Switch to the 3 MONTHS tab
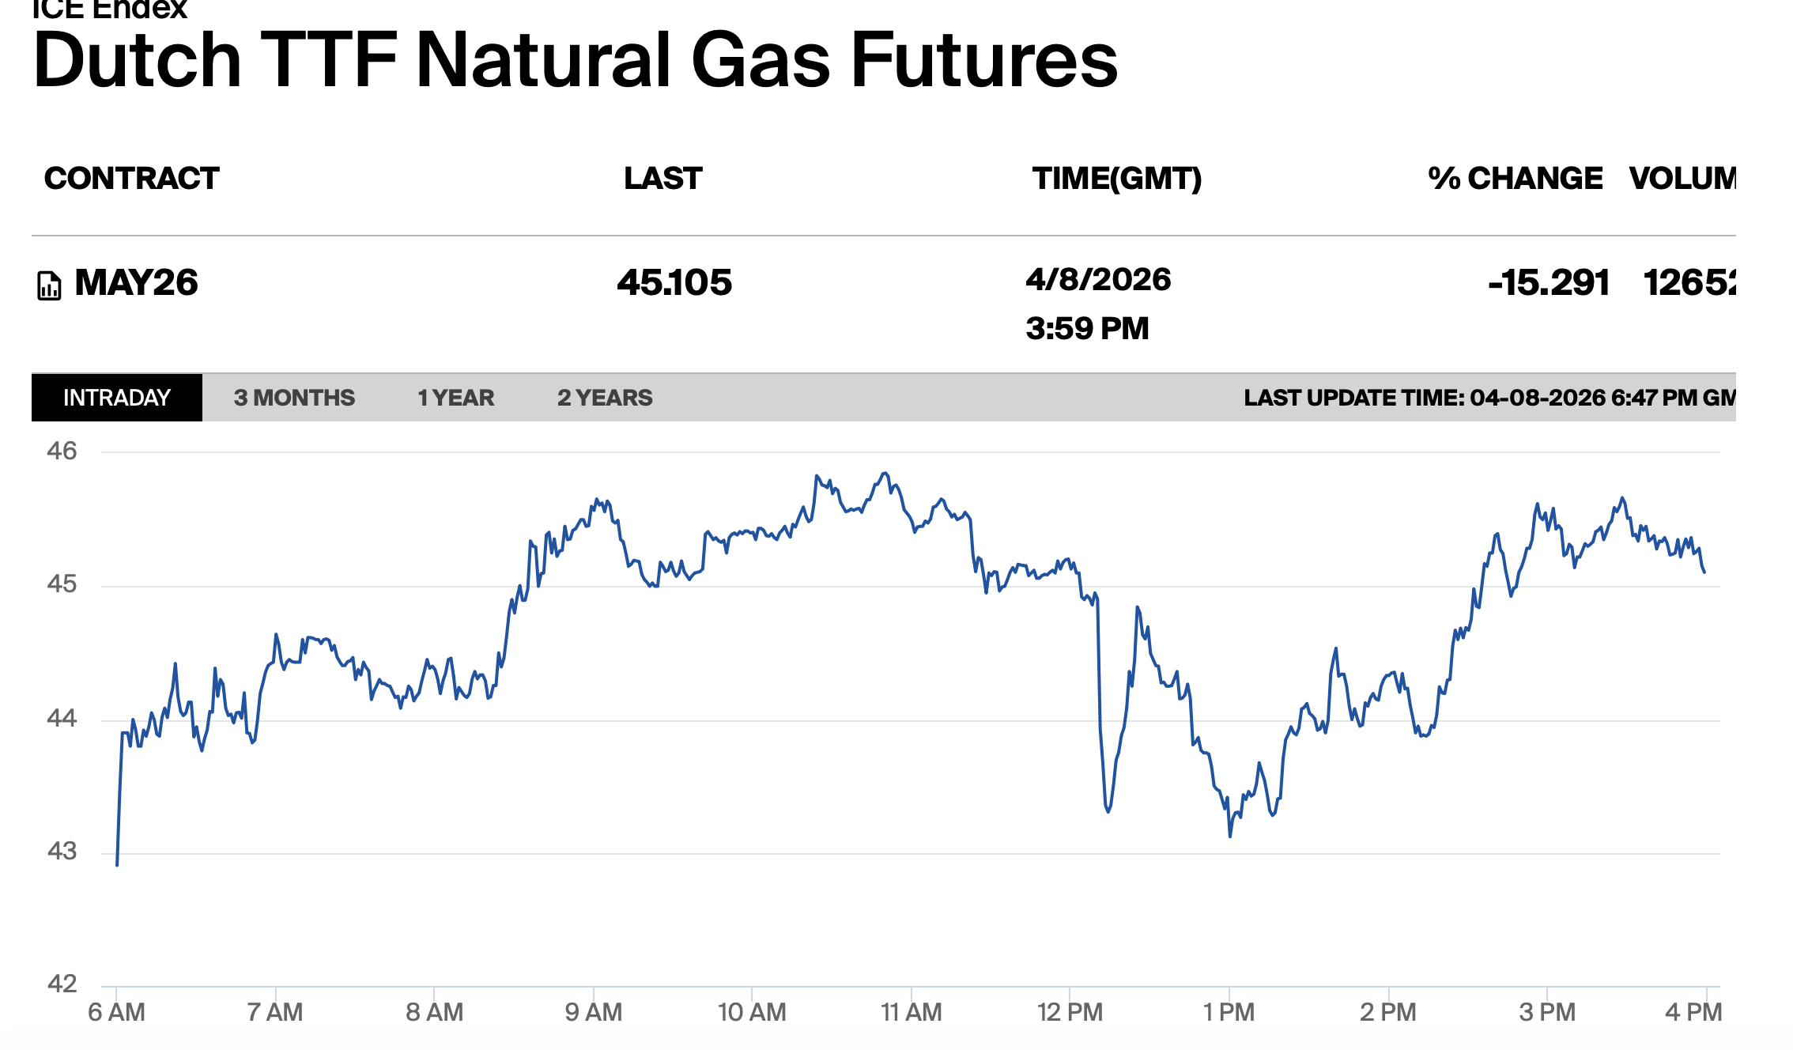This screenshot has width=1793, height=1050. coord(294,398)
